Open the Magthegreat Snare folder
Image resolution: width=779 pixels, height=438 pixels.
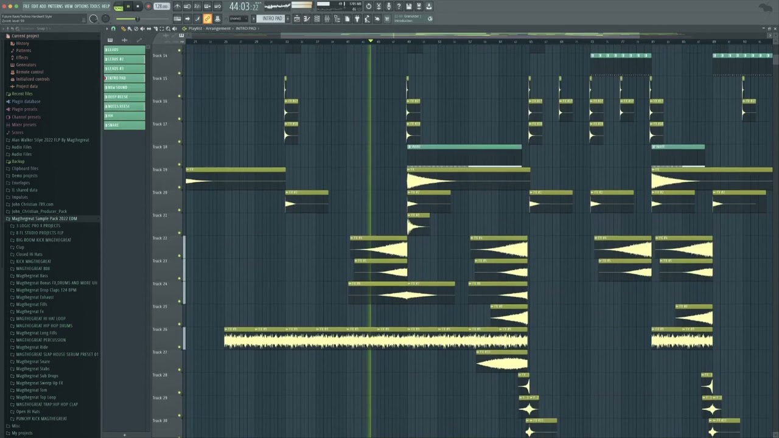[33, 361]
